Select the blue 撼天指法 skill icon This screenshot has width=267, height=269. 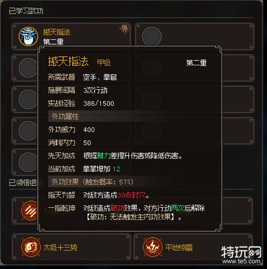29,36
